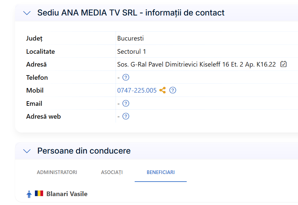The width and height of the screenshot is (298, 205).
Task: Open the ASOCIAȚI tab
Action: tap(112, 172)
